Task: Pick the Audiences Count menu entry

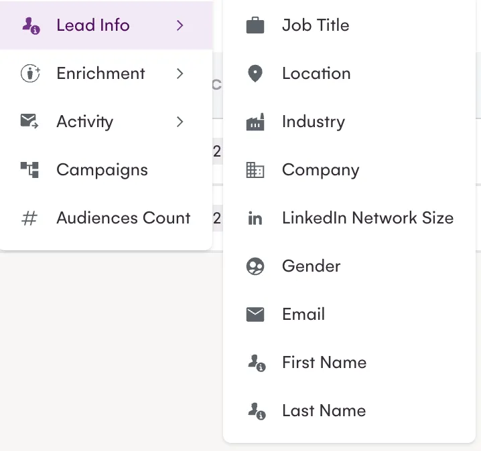Action: (123, 218)
